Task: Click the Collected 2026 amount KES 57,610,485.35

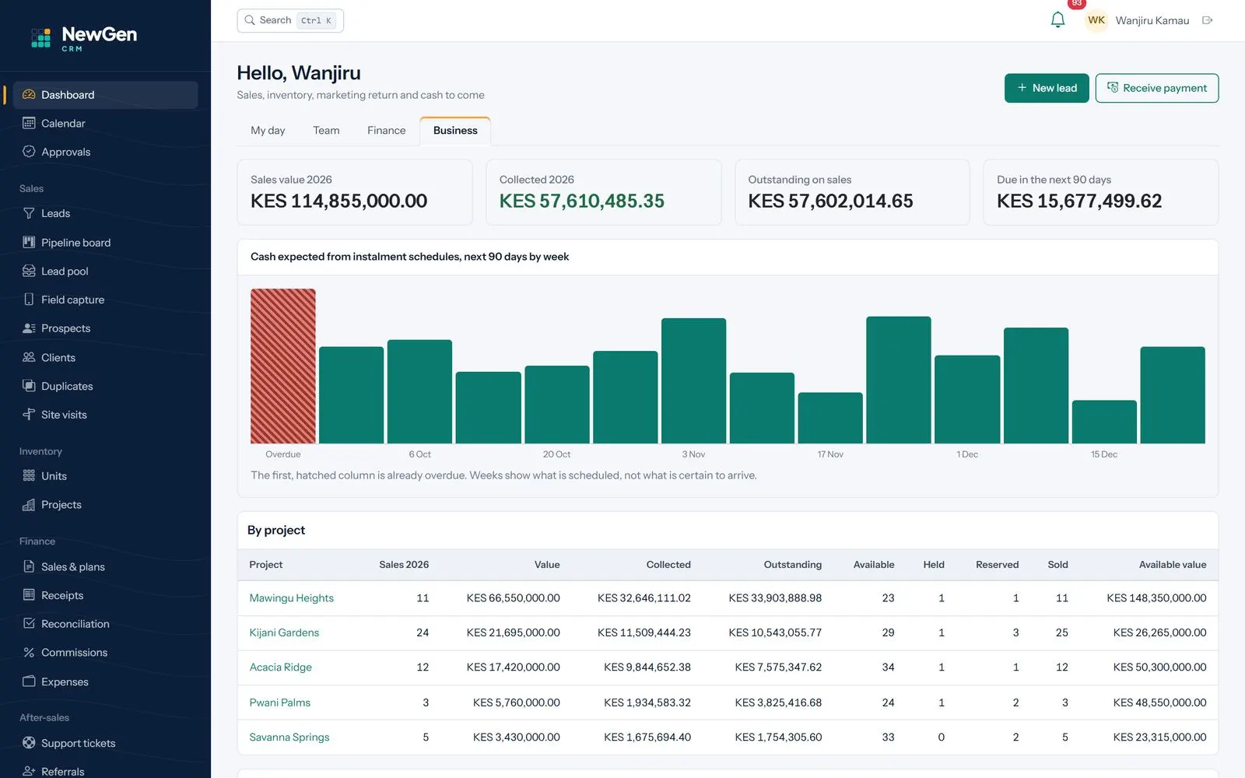Action: (x=582, y=201)
